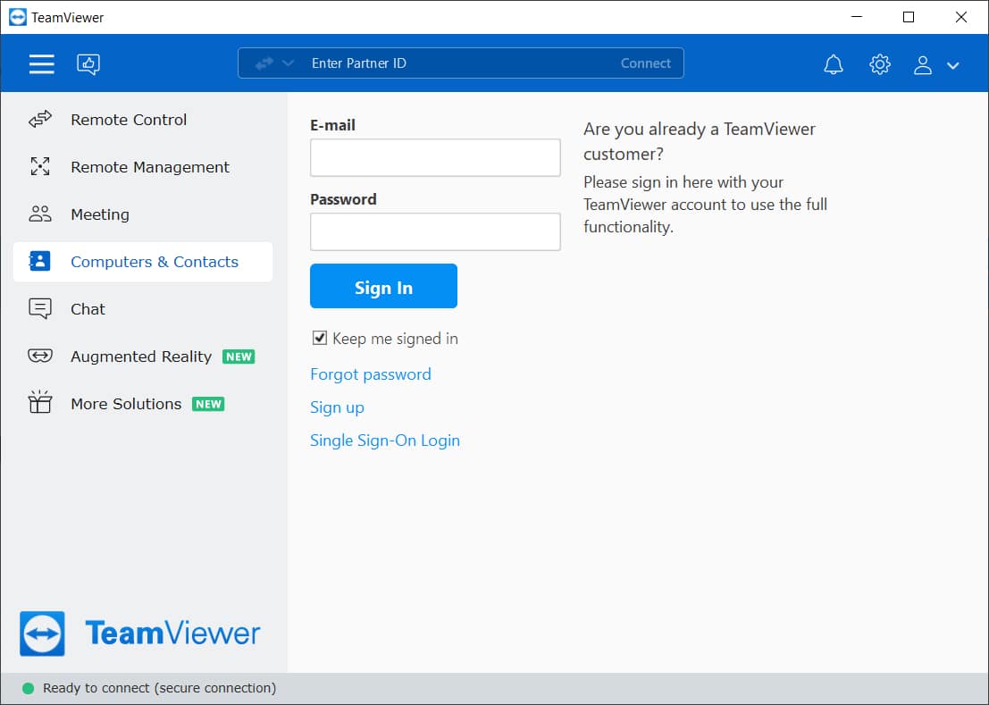Maximize the TeamViewer window
Screen dimensions: 989x705
pyautogui.click(x=909, y=17)
